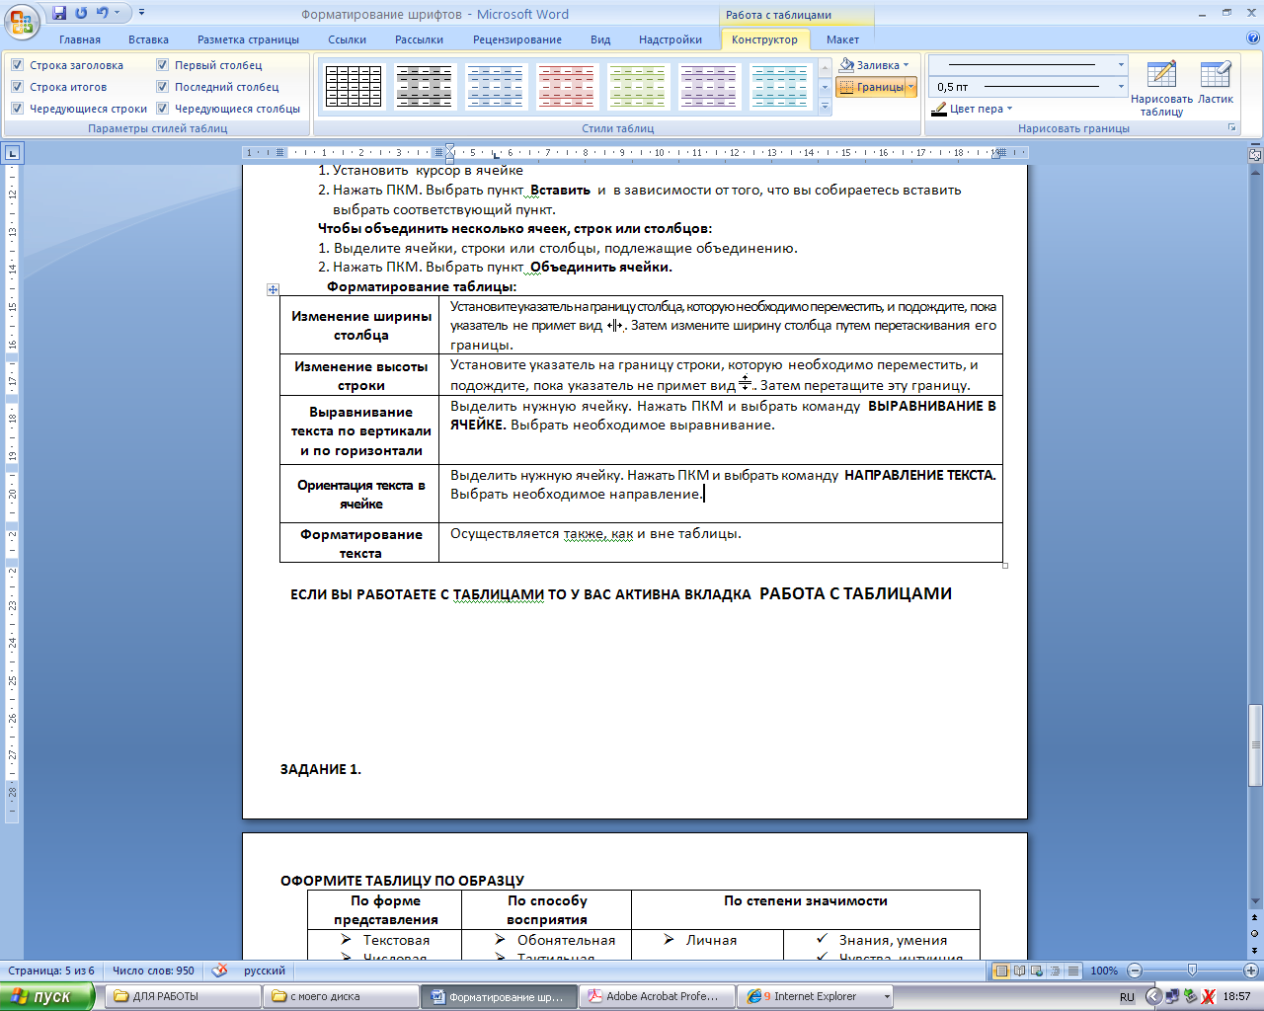Viewport: 1264px width, 1011px height.
Task: Expand table styles gallery More arrow
Action: coord(826,106)
